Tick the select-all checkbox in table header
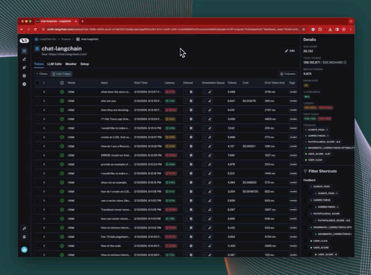This screenshot has height=275, width=371. (37, 83)
